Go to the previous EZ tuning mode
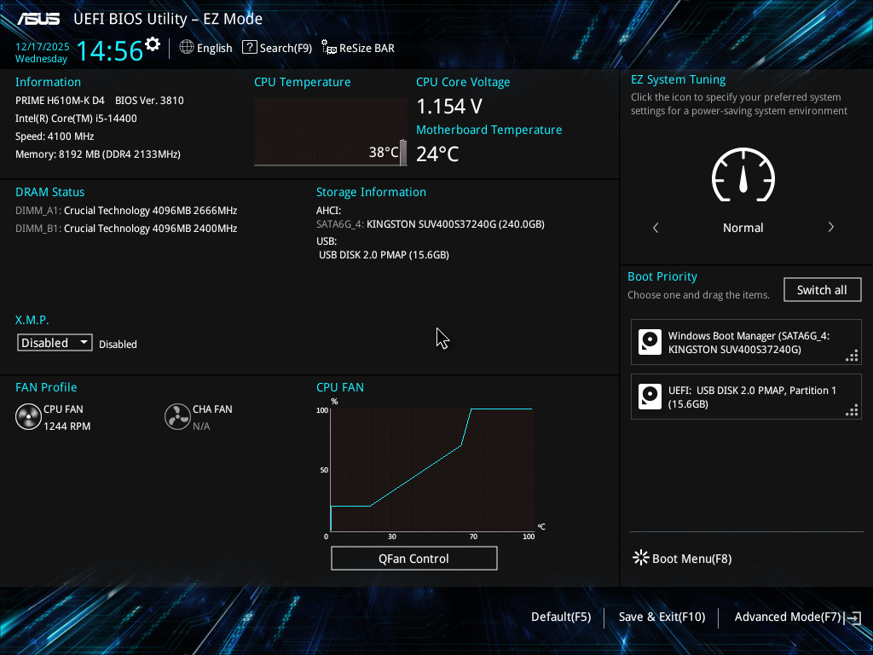Screen dimensions: 873x655 click(656, 227)
